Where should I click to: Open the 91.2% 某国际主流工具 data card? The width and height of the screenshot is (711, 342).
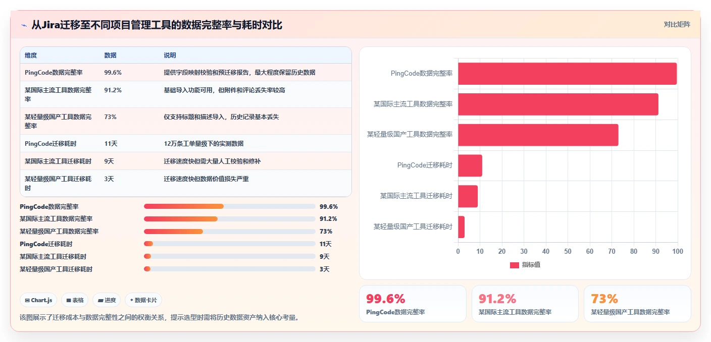pos(525,304)
